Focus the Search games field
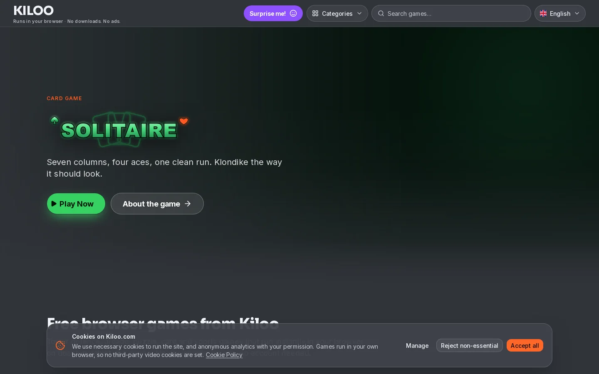 pyautogui.click(x=451, y=13)
